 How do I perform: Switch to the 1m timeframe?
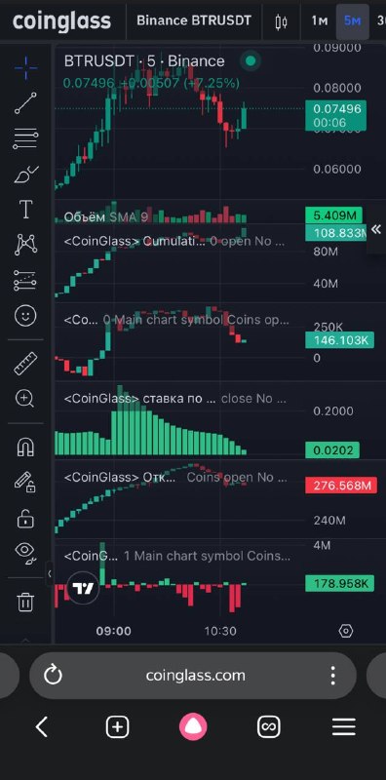pyautogui.click(x=320, y=21)
